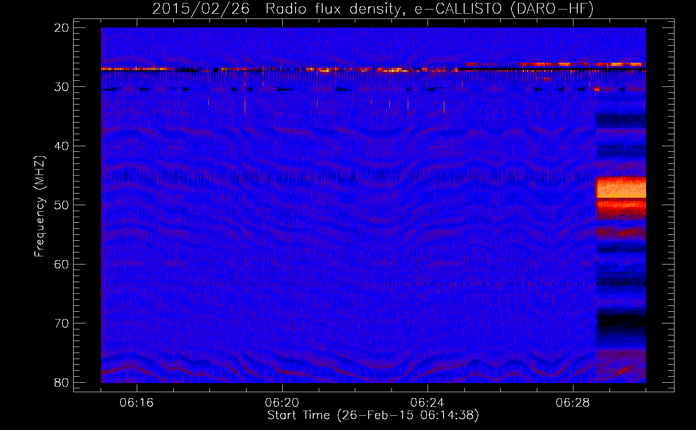Click the "06:28" time tick label
This screenshot has height=430, width=696.
coord(573,403)
